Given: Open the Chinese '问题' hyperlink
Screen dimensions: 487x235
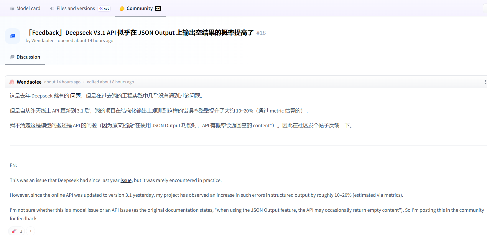Looking at the screenshot, I should click(x=75, y=96).
